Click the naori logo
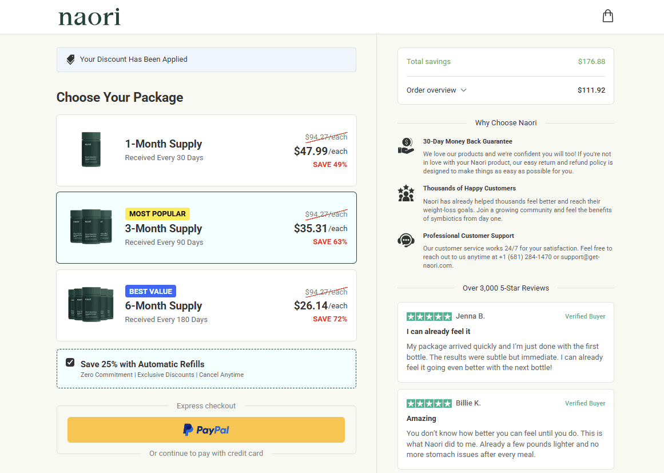 (x=89, y=17)
